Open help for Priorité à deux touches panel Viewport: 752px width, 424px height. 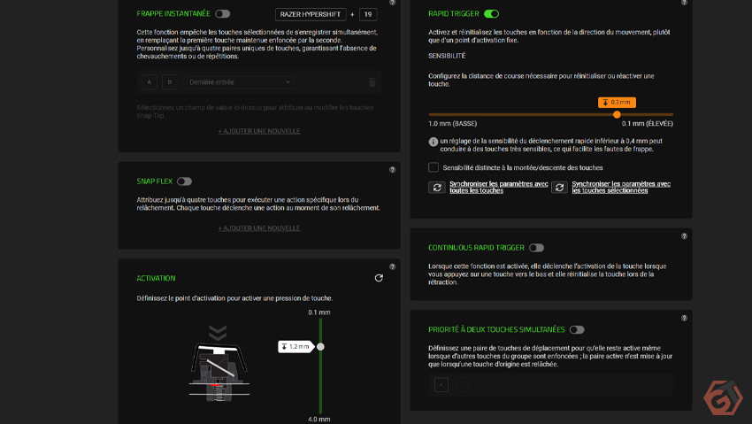pos(685,318)
